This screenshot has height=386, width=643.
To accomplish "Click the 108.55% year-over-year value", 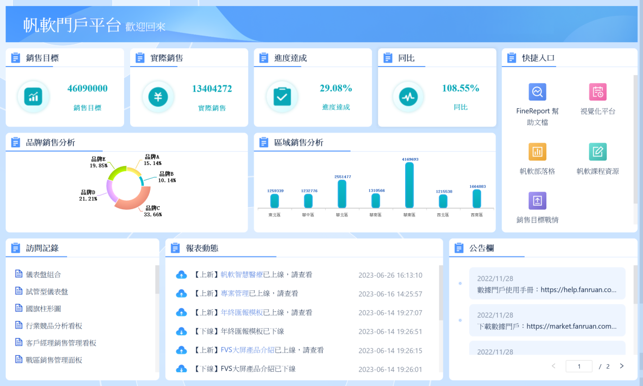I will point(461,88).
